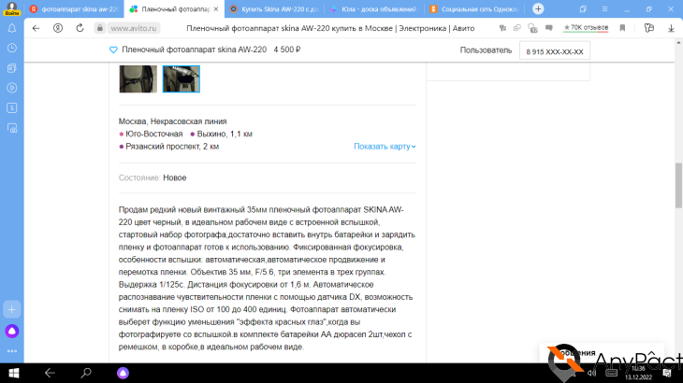Click the taskbar back arrow
This screenshot has width=683, height=383.
[50, 373]
